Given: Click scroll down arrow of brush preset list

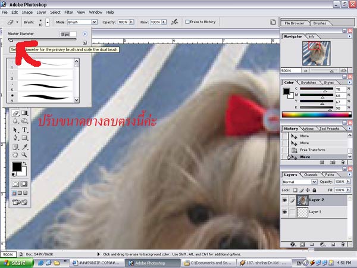Looking at the screenshot, I should [77, 100].
